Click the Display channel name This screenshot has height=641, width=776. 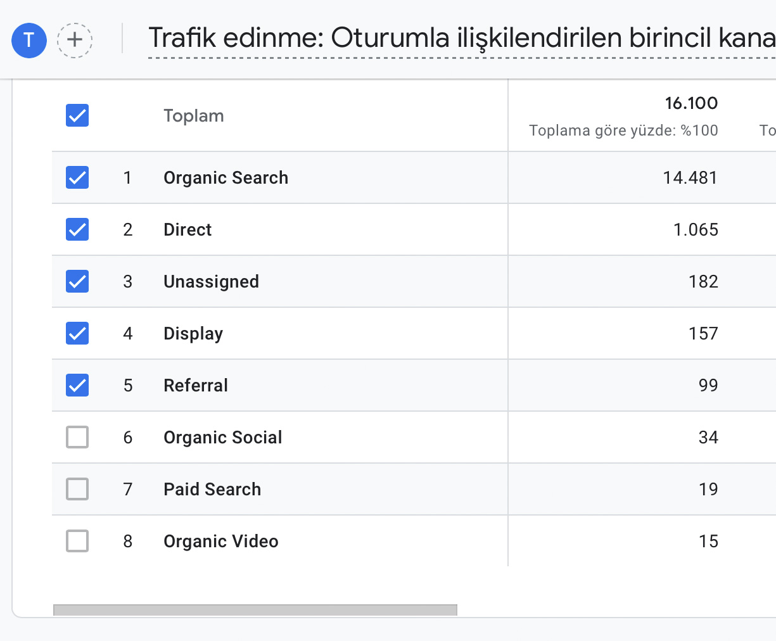(193, 334)
